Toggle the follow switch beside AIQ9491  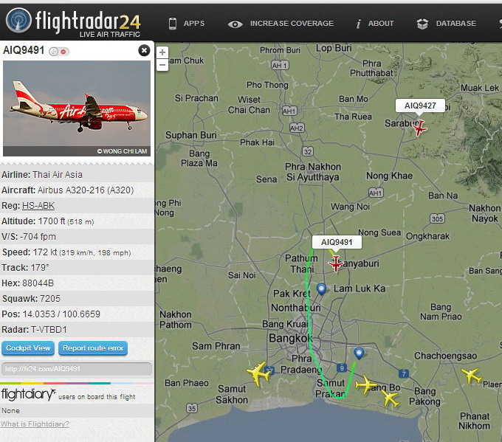pyautogui.click(x=59, y=51)
